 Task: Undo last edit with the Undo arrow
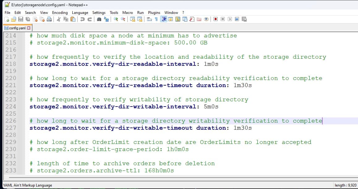click(x=83, y=19)
